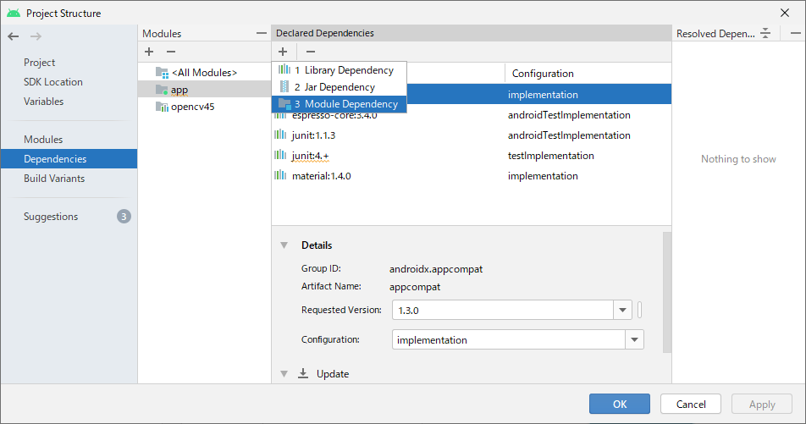Select the opencv45 module
The height and width of the screenshot is (424, 806).
204,107
